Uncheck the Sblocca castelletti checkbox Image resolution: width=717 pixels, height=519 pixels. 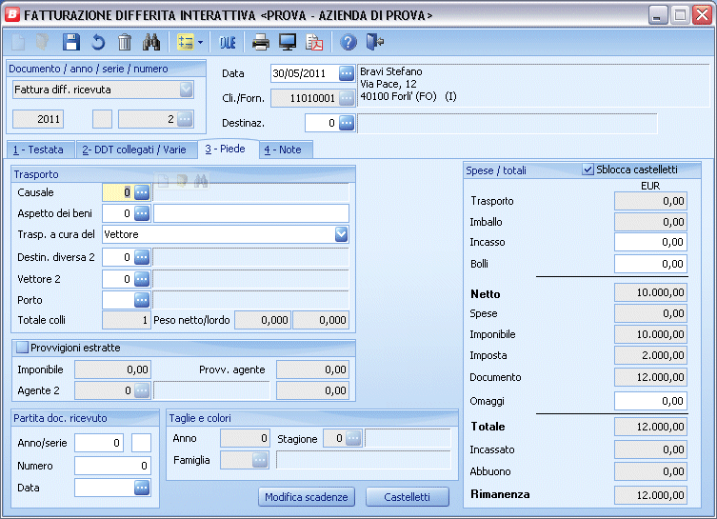pyautogui.click(x=588, y=170)
